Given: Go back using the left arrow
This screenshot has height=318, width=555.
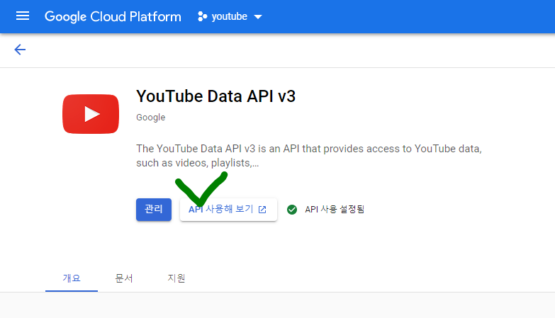Looking at the screenshot, I should point(20,50).
